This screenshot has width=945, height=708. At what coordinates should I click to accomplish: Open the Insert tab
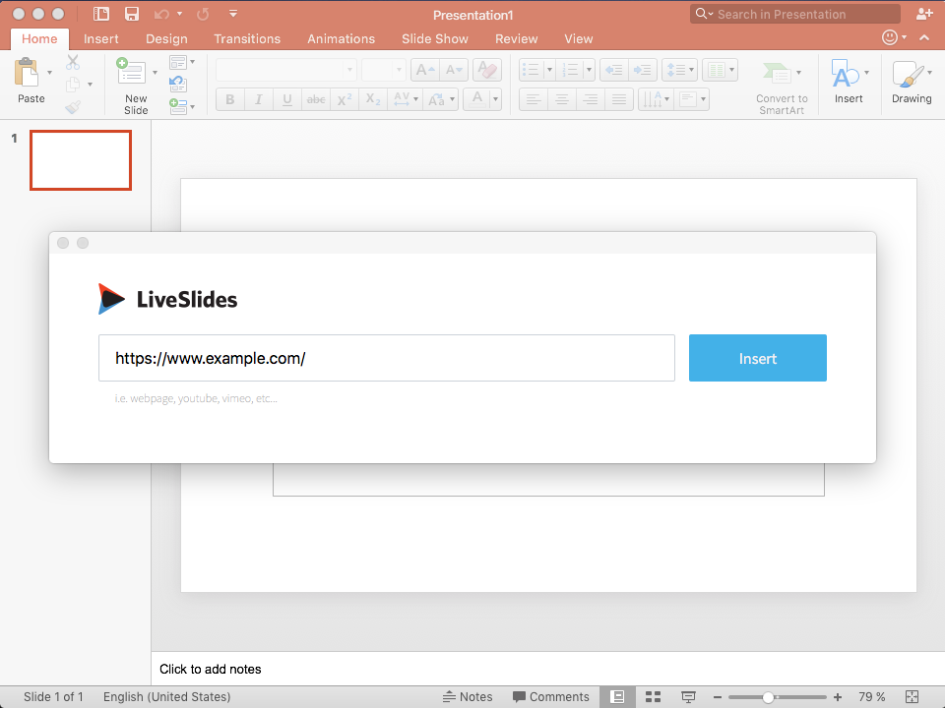(100, 38)
